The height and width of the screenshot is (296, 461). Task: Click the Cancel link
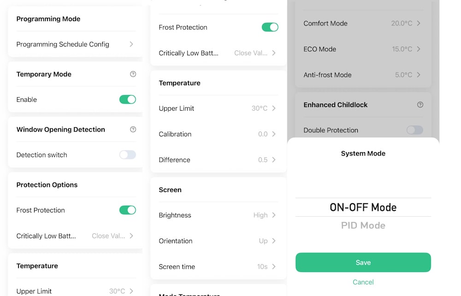click(x=363, y=282)
